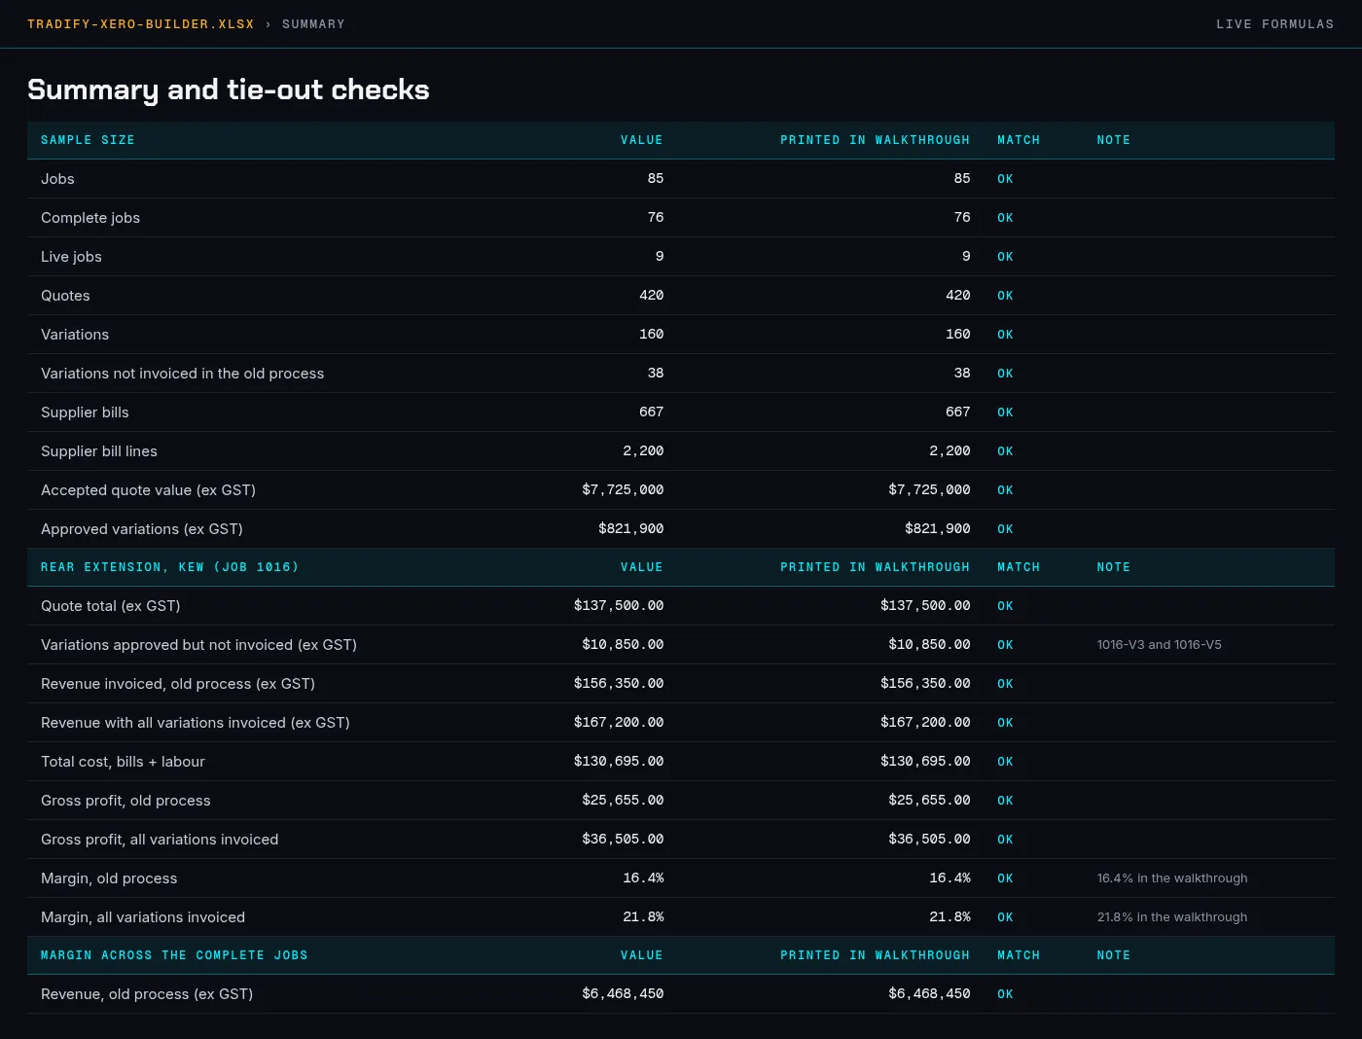Select Accepted quote value $7,725,000 in Value column
Image resolution: width=1362 pixels, height=1039 pixels.
tap(623, 490)
